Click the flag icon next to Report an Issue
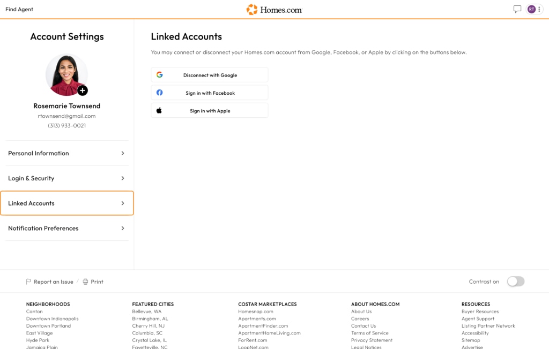The width and height of the screenshot is (549, 349). point(27,281)
